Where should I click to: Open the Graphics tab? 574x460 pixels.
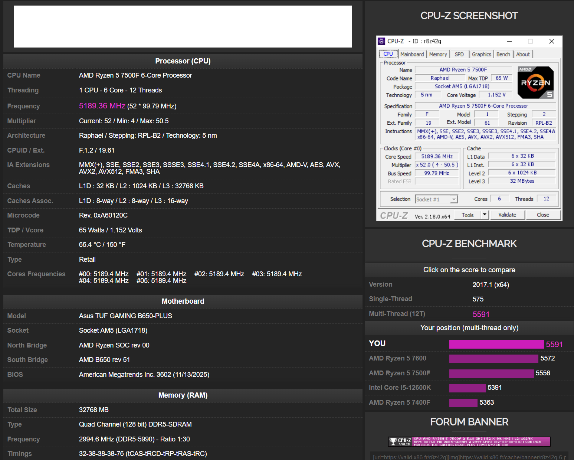[x=481, y=54]
